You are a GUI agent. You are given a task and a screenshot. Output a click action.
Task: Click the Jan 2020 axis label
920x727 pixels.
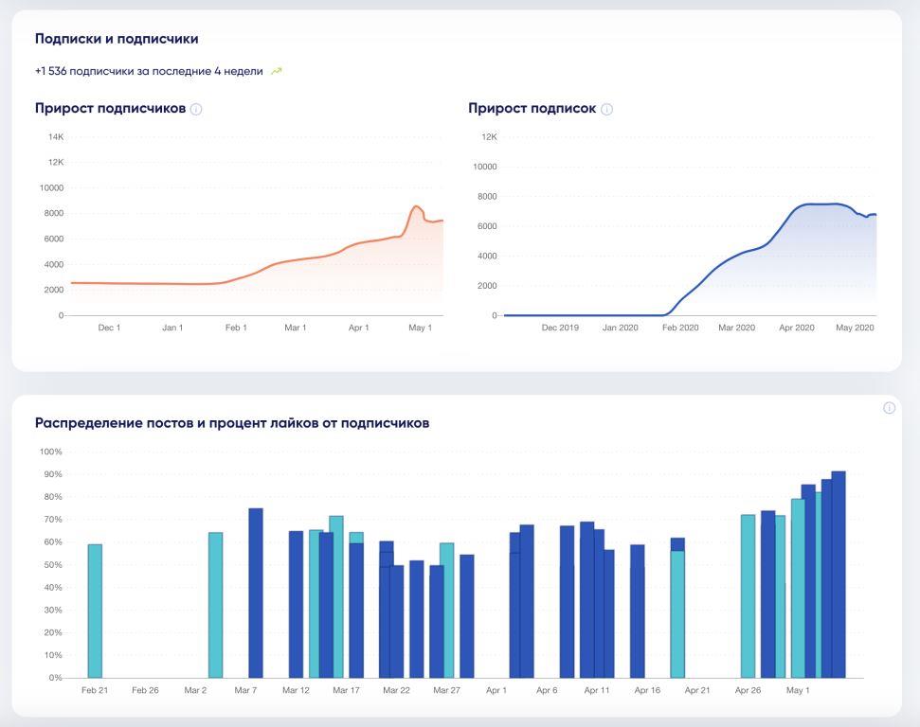(621, 328)
